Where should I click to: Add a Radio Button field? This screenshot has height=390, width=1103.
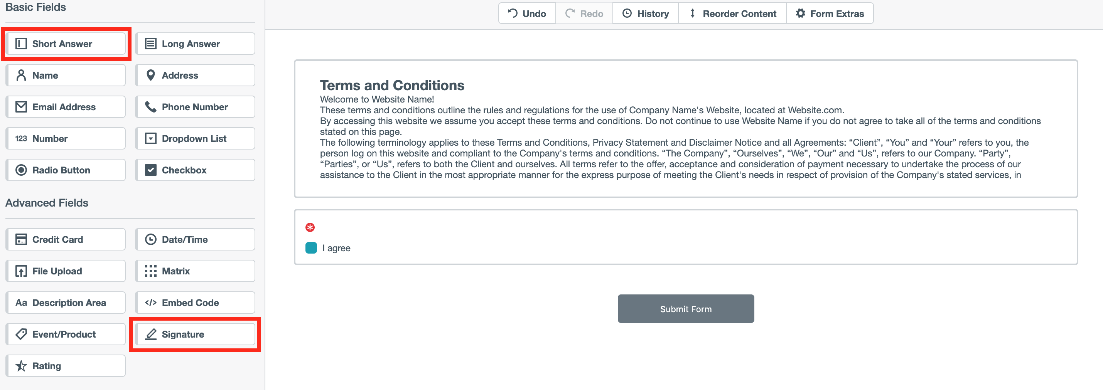click(66, 170)
